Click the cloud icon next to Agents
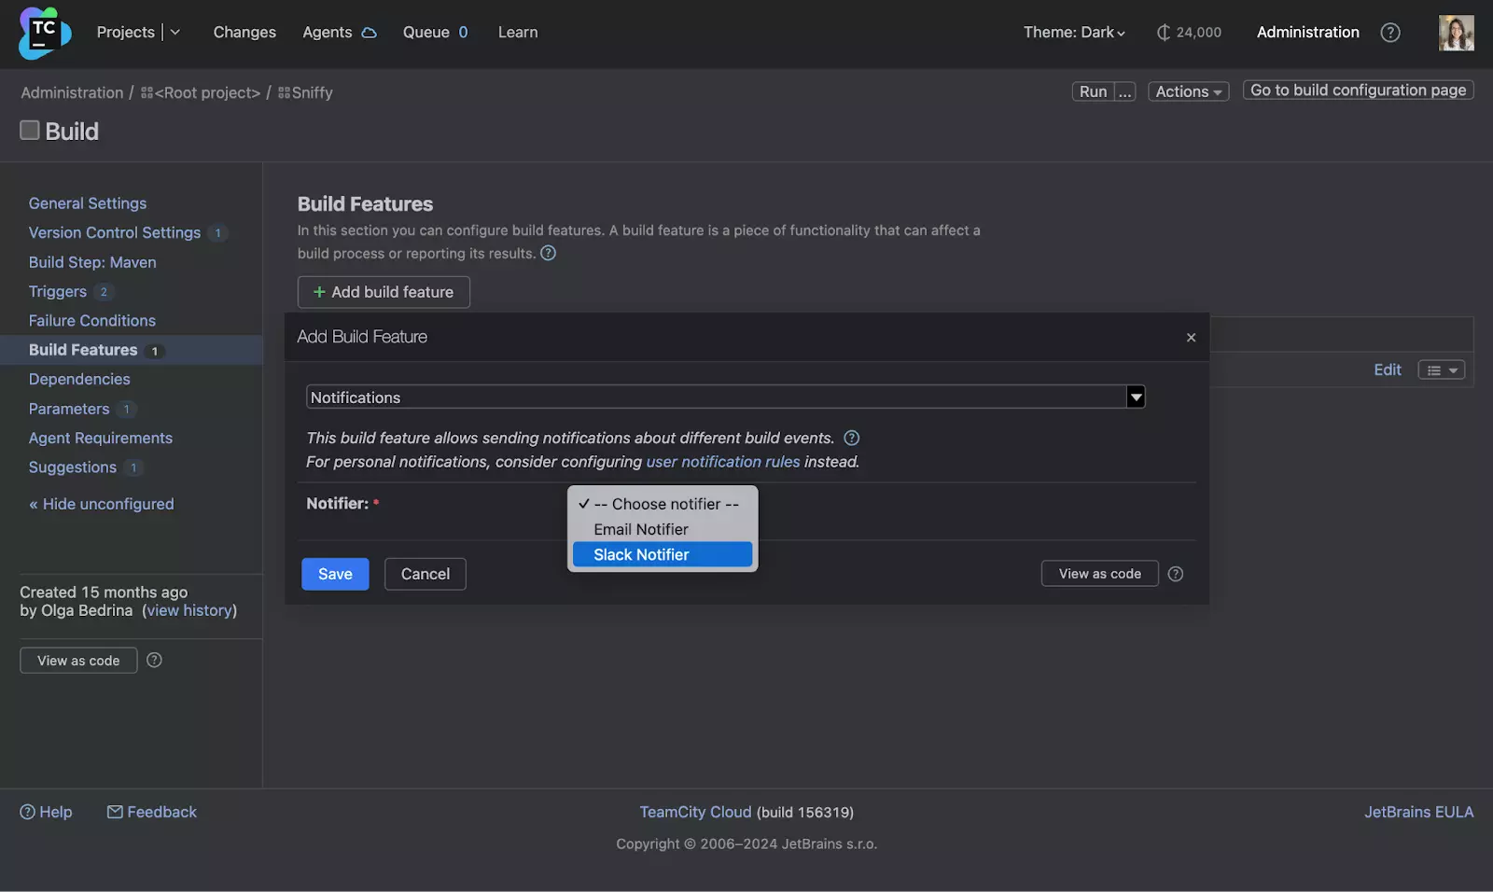 (370, 32)
